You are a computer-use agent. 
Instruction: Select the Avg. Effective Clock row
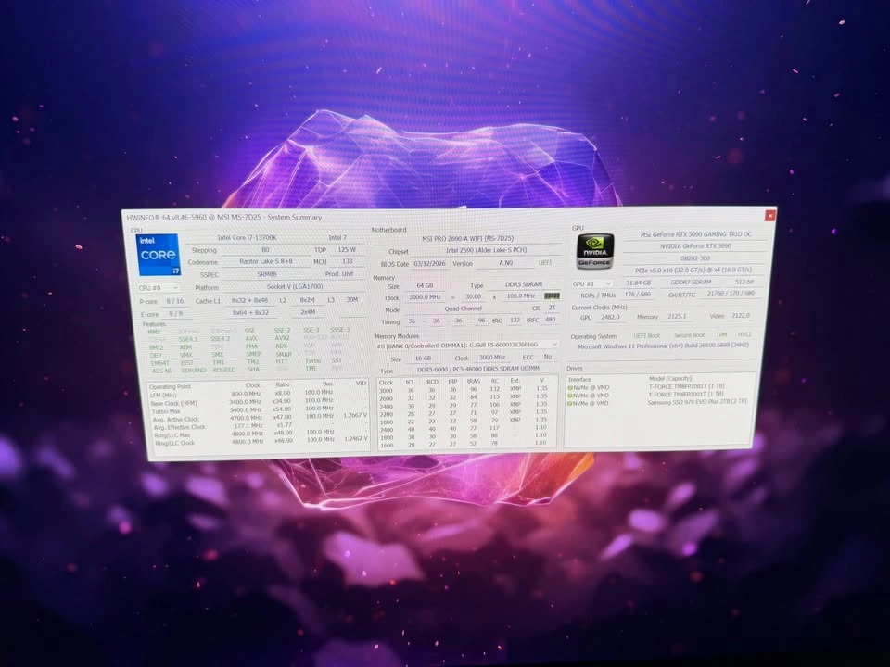(260, 425)
